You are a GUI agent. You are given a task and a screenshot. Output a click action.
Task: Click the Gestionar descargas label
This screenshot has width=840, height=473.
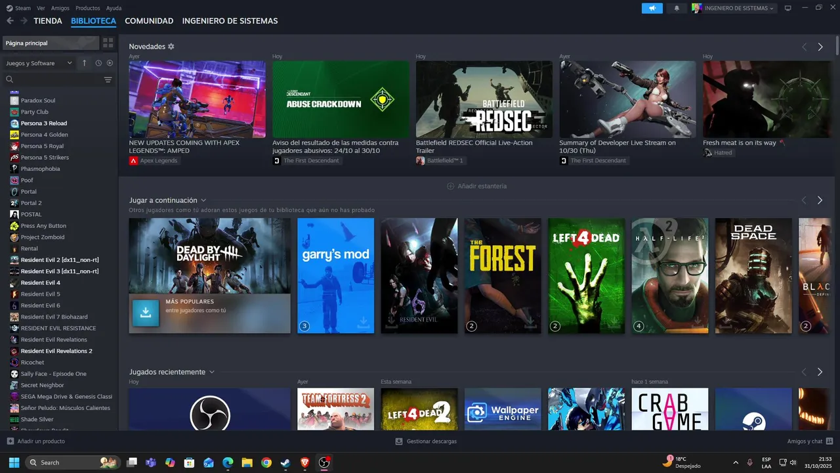click(x=431, y=441)
